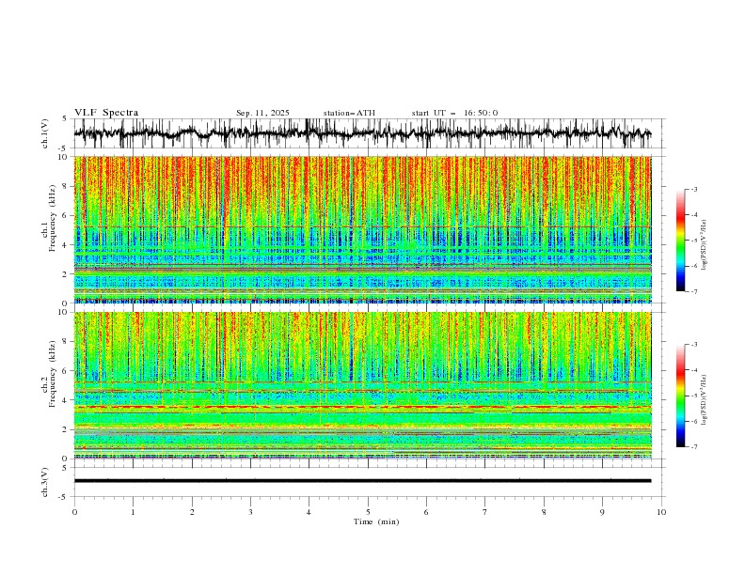The height and width of the screenshot is (575, 745).
Task: Click the log(PSD) label beside ch.1 colorbar
Action: (x=704, y=245)
